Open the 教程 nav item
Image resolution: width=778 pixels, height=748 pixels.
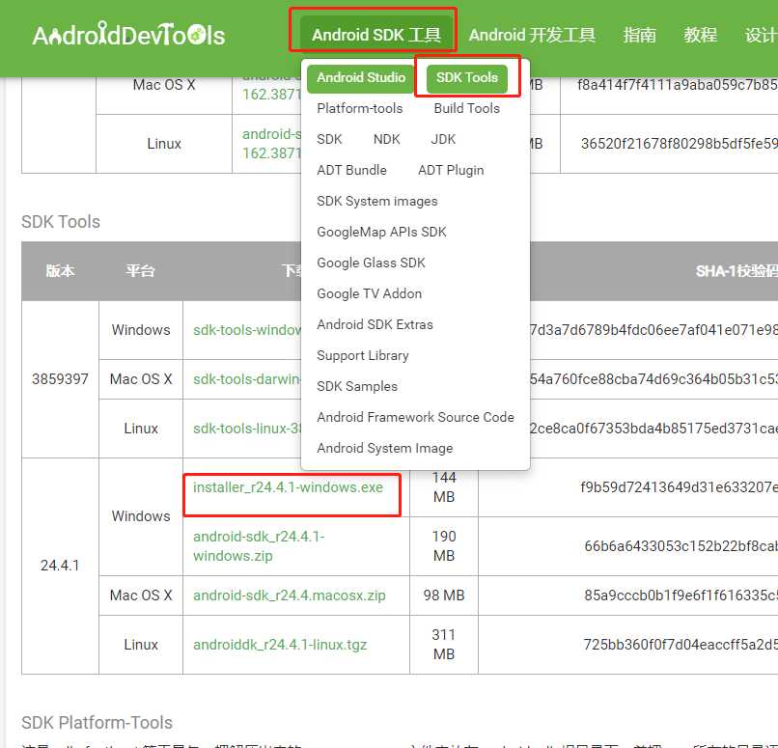pos(700,35)
